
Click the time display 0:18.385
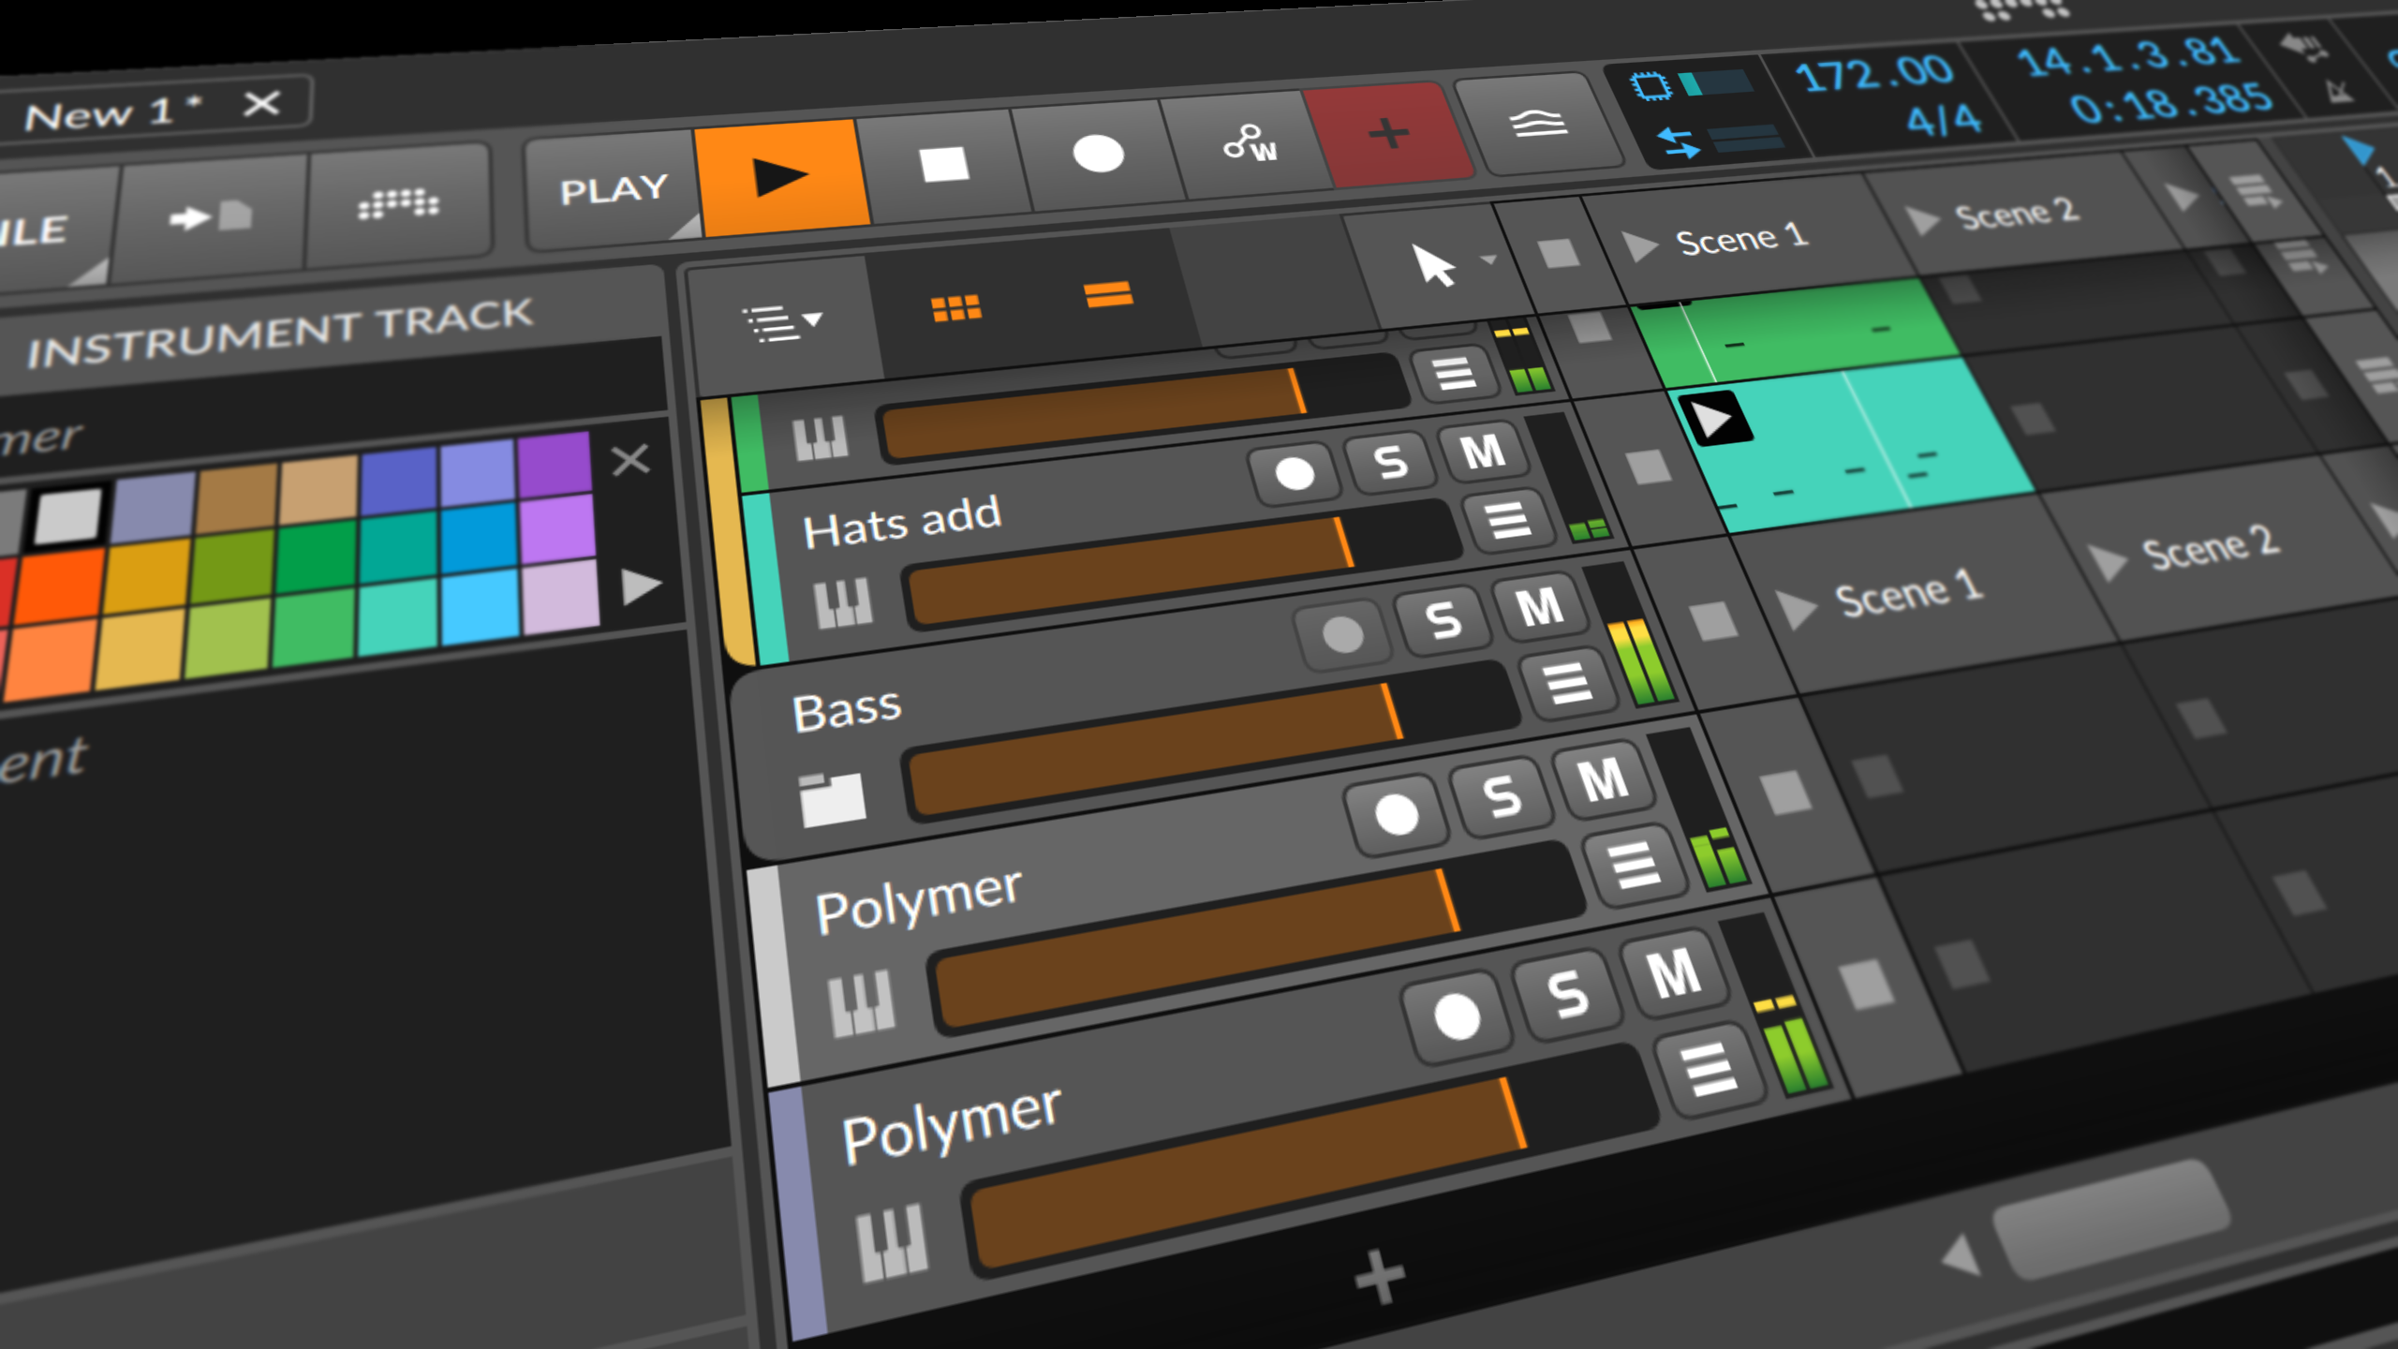click(2171, 103)
